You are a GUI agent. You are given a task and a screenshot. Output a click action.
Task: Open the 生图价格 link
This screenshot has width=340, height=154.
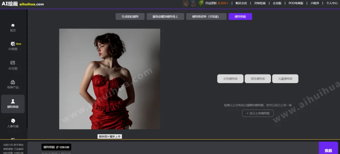coord(19,153)
